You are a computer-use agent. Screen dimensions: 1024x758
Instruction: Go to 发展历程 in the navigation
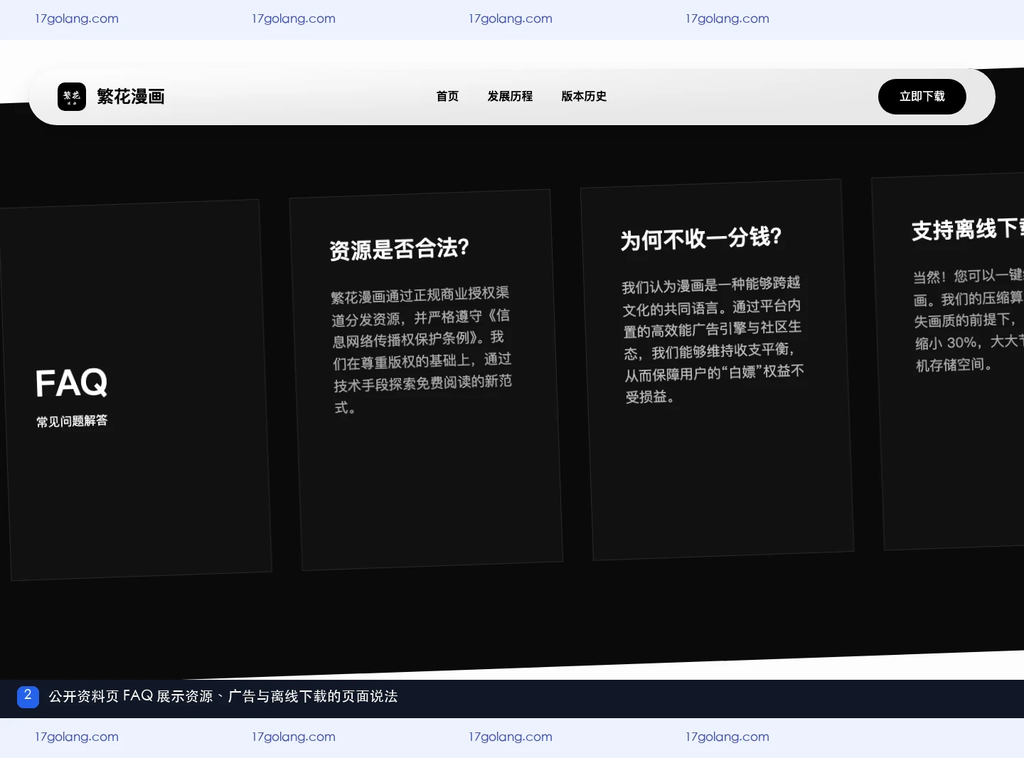tap(510, 97)
